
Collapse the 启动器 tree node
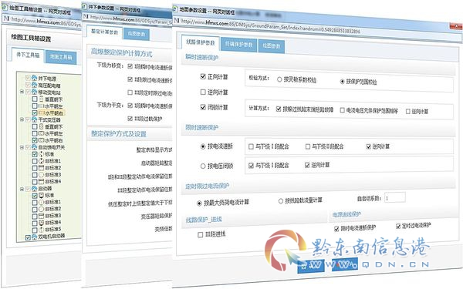coord(22,189)
